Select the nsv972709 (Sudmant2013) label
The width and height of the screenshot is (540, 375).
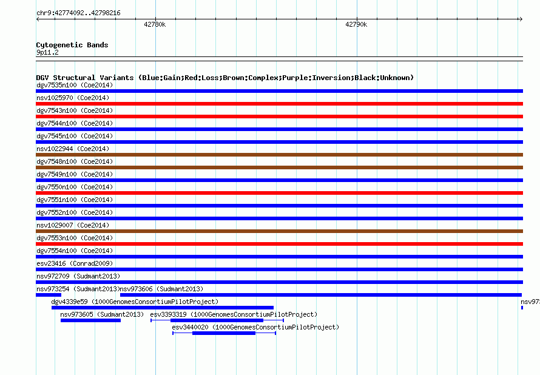click(x=78, y=276)
